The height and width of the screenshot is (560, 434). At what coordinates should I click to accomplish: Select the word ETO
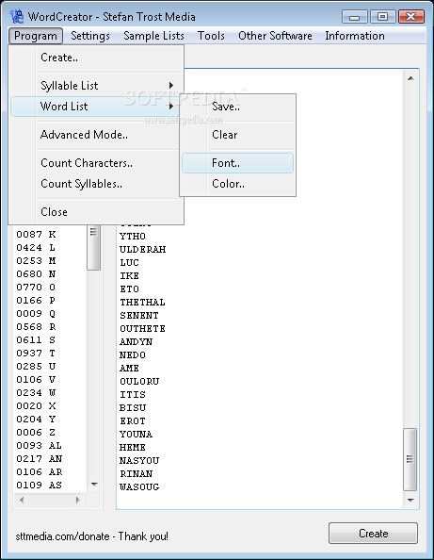click(x=129, y=288)
